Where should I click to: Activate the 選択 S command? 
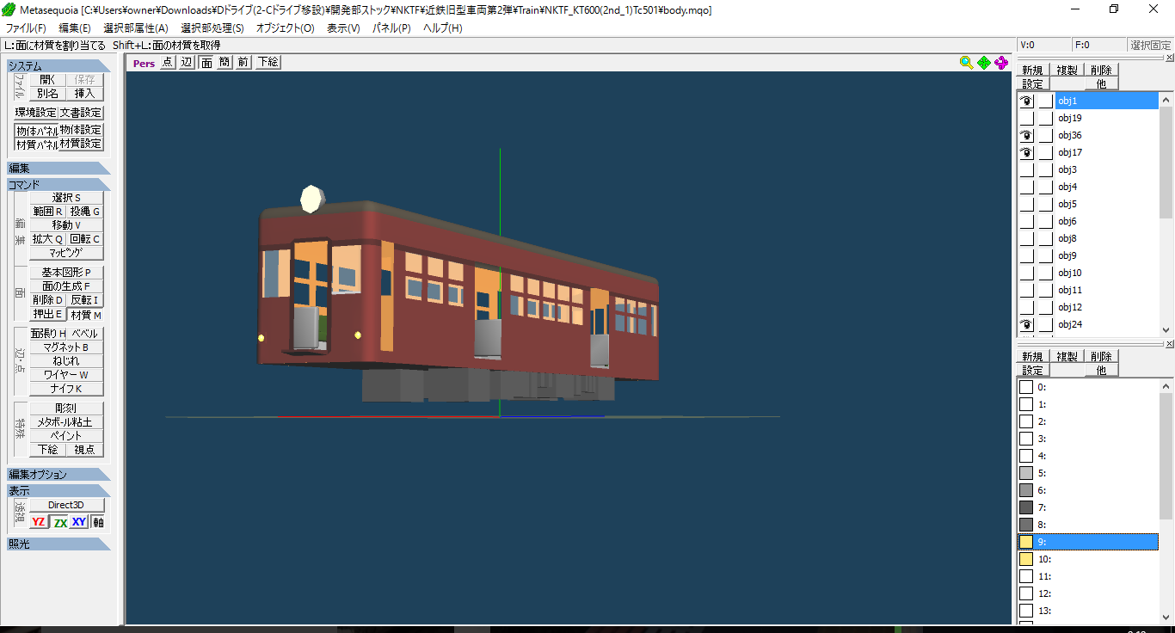(x=66, y=198)
